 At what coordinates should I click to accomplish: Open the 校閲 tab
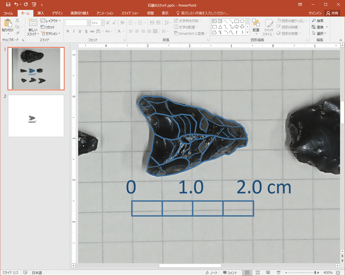click(x=150, y=13)
